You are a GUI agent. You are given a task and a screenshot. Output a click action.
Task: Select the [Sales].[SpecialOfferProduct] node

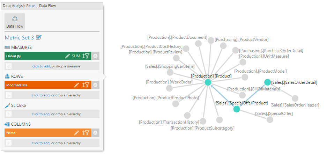click(x=236, y=109)
